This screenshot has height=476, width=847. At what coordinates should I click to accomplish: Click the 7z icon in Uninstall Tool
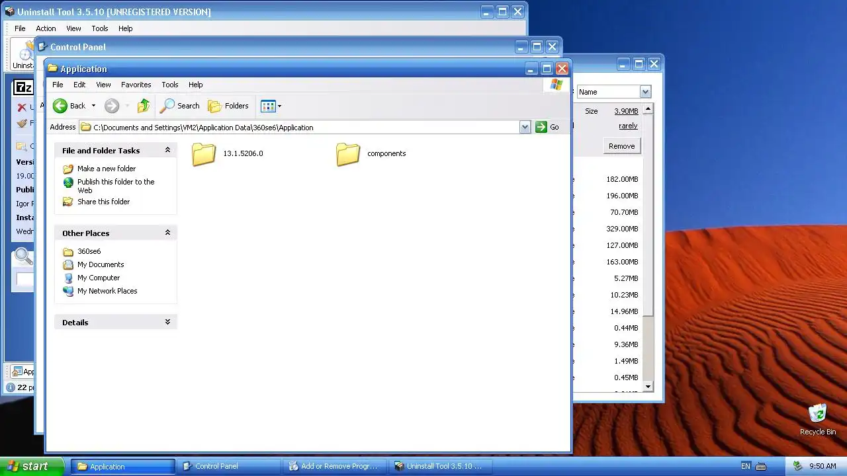pyautogui.click(x=24, y=87)
